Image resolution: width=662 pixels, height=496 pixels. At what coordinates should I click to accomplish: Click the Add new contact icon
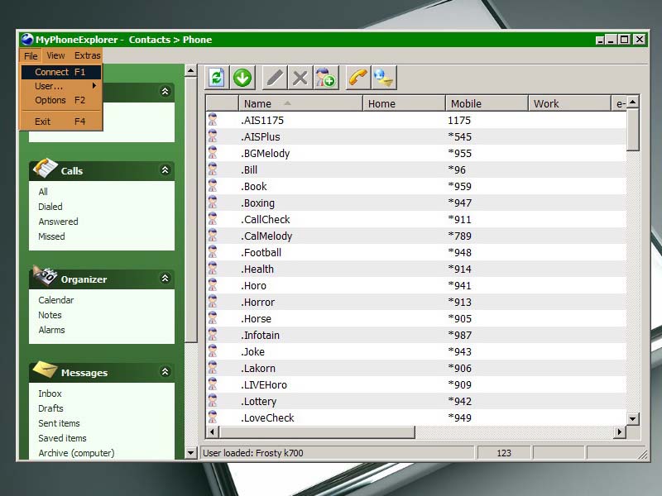pyautogui.click(x=325, y=78)
